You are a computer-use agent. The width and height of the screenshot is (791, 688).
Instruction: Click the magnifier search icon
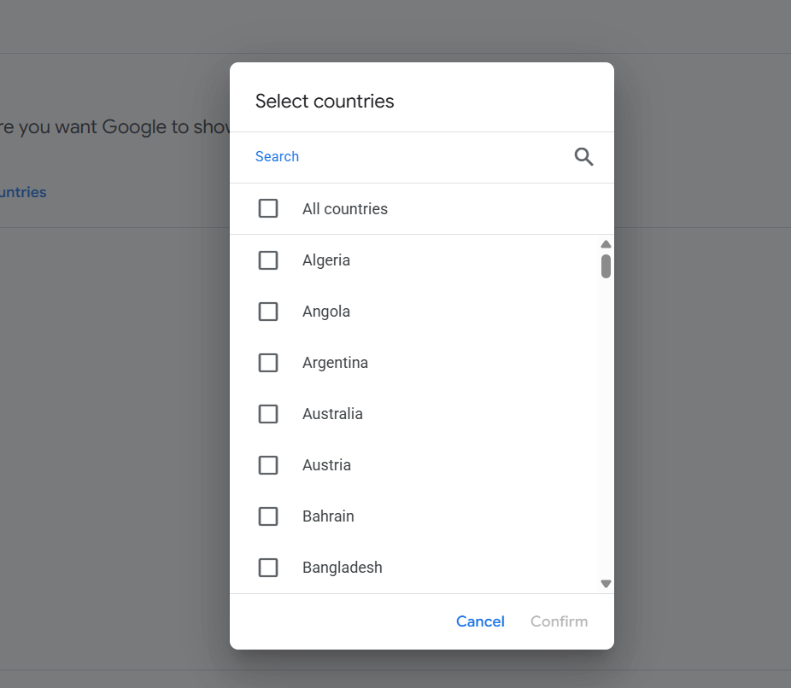tap(583, 157)
